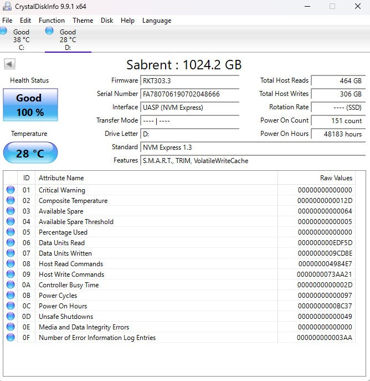This screenshot has height=381, width=370.
Task: Click the status orb for Available Spare Threshold
Action: (11, 221)
